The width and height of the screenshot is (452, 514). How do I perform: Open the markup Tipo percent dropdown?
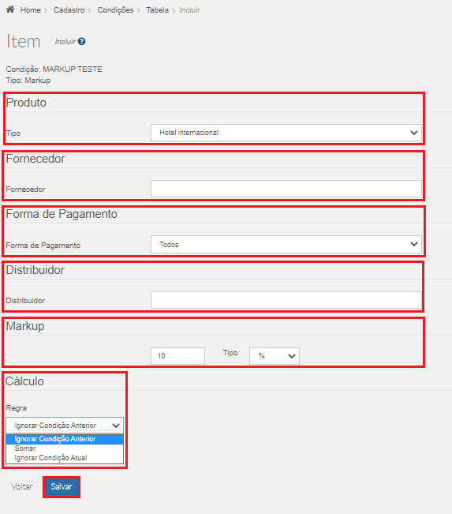275,355
